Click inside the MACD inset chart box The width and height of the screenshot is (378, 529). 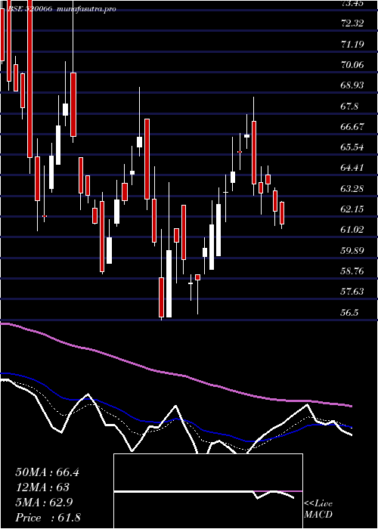pos(208,491)
